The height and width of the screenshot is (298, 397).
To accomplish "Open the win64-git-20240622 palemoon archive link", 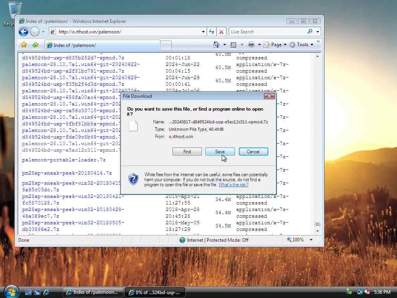I will tap(81, 68).
